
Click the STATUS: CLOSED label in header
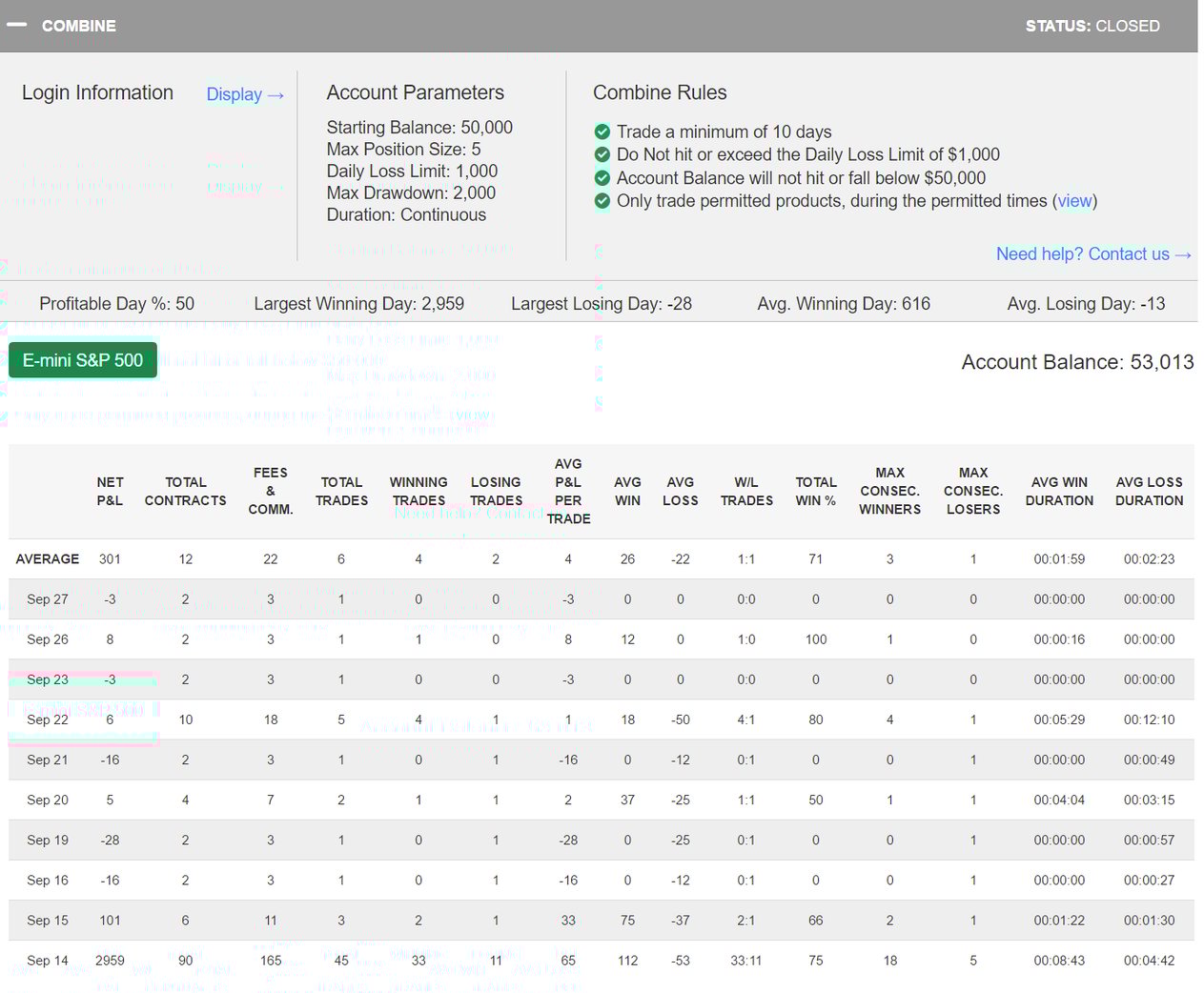tap(1092, 26)
